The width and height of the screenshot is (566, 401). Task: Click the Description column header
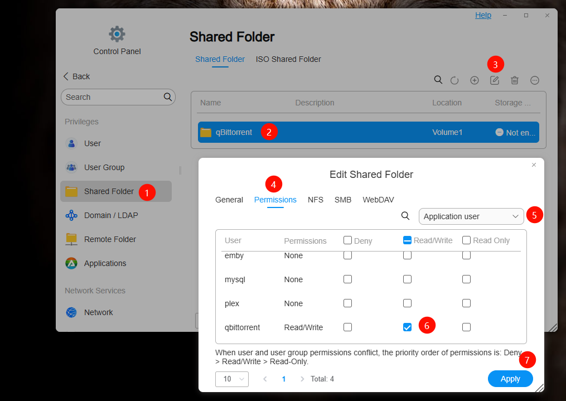[315, 103]
